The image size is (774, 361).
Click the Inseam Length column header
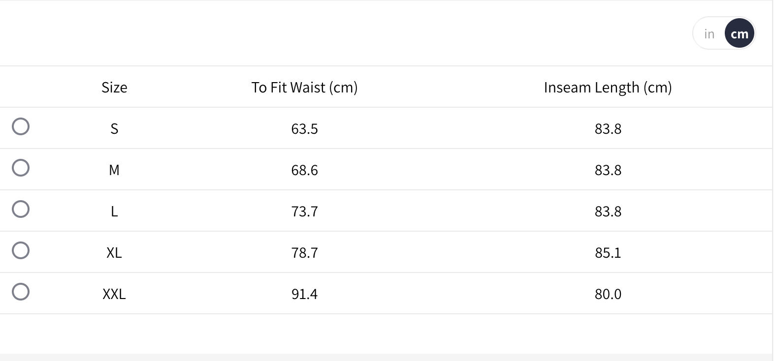pyautogui.click(x=608, y=87)
